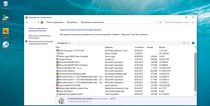
Task: Select the Opera Stable icon
Action: pos(57,85)
